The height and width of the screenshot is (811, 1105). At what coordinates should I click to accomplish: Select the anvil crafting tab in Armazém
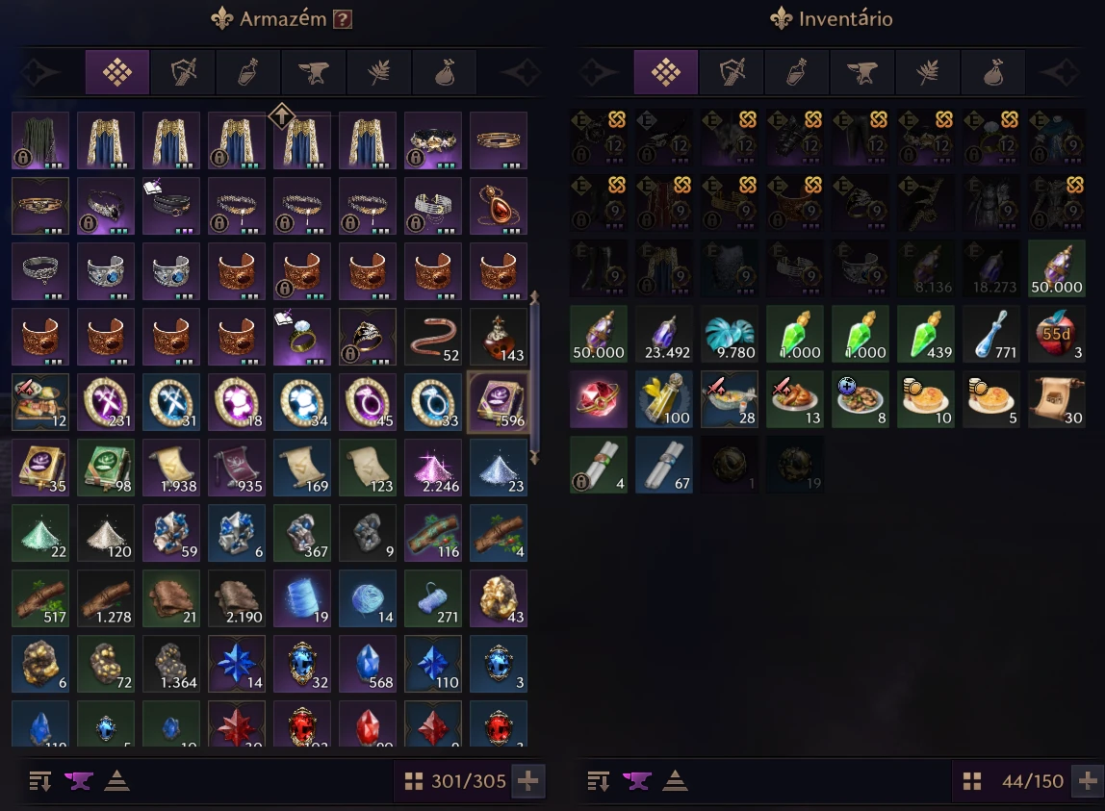click(x=314, y=72)
